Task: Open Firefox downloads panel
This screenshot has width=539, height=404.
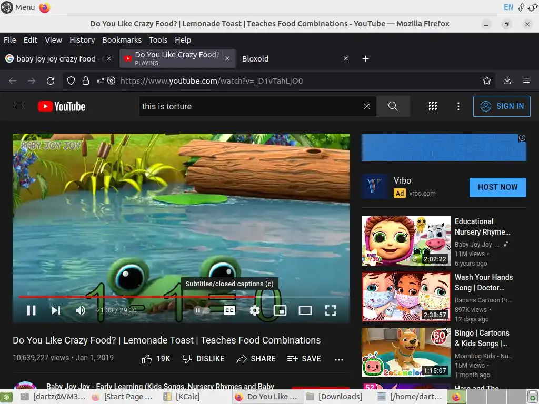Action: tap(507, 80)
